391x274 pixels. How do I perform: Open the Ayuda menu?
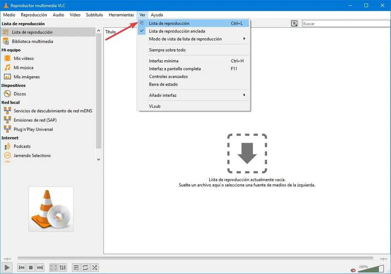point(157,15)
